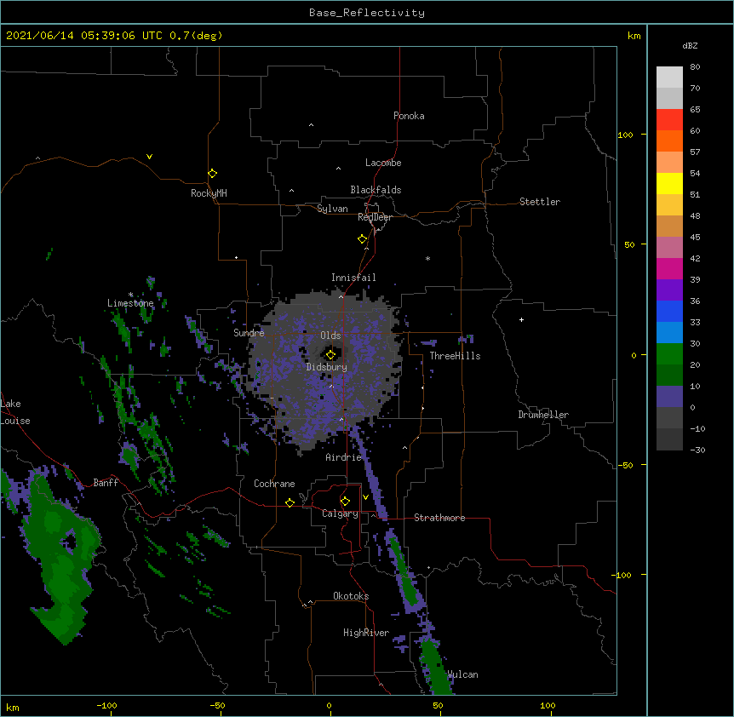Click the Olds label
This screenshot has height=717, width=734.
pyautogui.click(x=330, y=336)
